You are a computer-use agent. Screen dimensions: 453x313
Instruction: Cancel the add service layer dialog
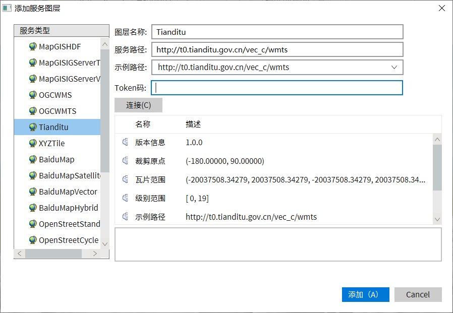click(x=418, y=294)
